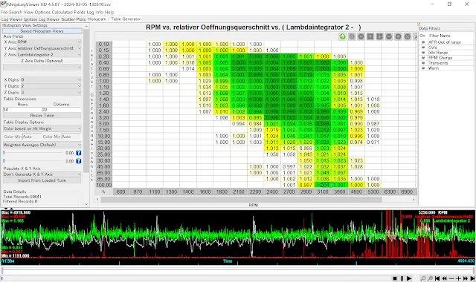Open Don't Generate X & Y Axis dropdown
Image resolution: width=476 pixels, height=282 pixels.
coord(42,174)
